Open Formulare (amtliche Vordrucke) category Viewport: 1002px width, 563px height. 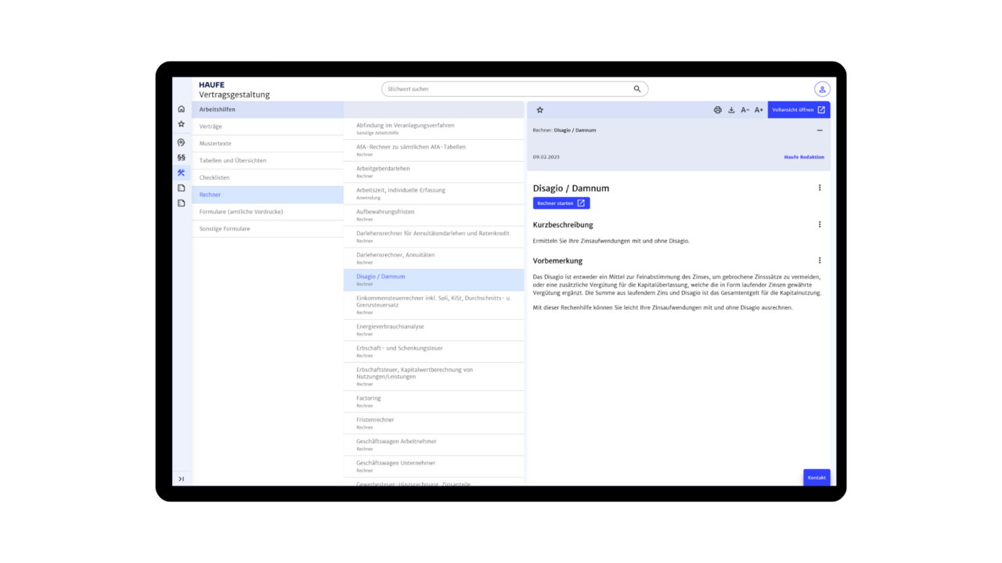pyautogui.click(x=268, y=212)
